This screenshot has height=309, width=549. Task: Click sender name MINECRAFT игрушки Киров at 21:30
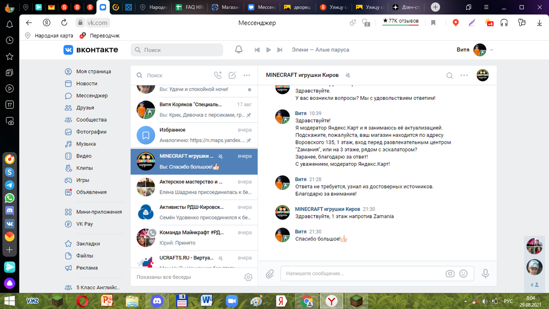click(x=328, y=209)
